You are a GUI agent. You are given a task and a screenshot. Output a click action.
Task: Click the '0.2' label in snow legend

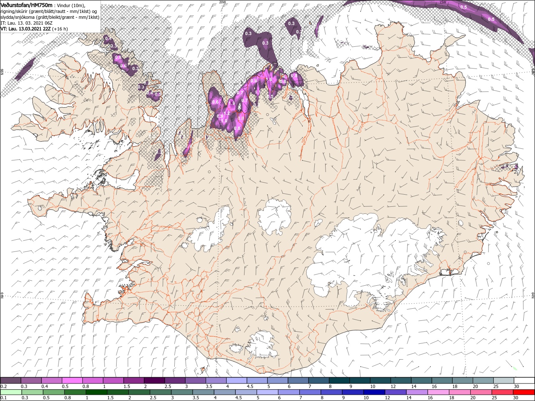coord(3,386)
